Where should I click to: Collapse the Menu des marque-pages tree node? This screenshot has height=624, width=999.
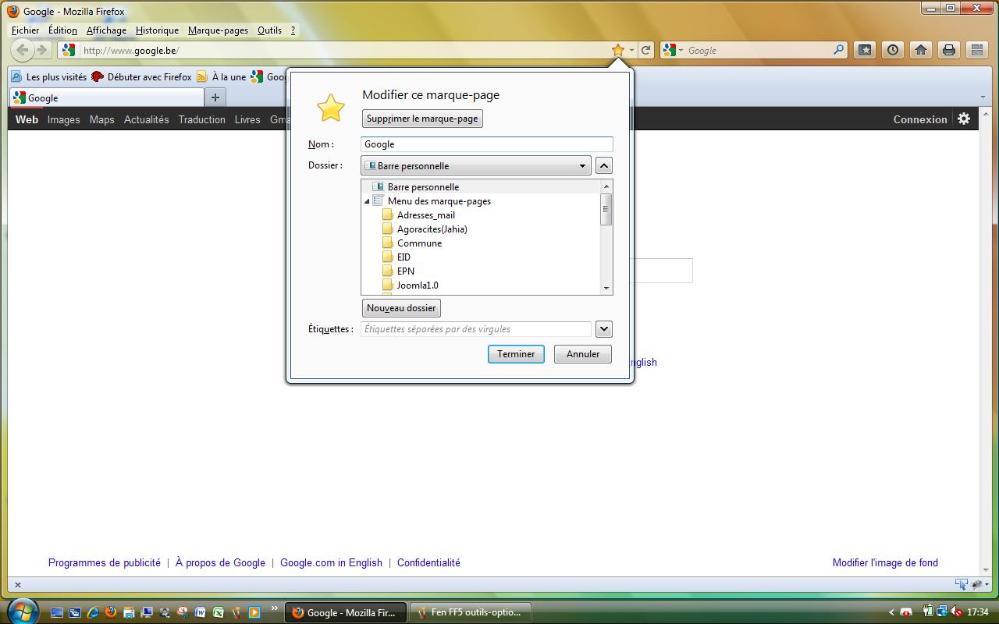[x=367, y=201]
